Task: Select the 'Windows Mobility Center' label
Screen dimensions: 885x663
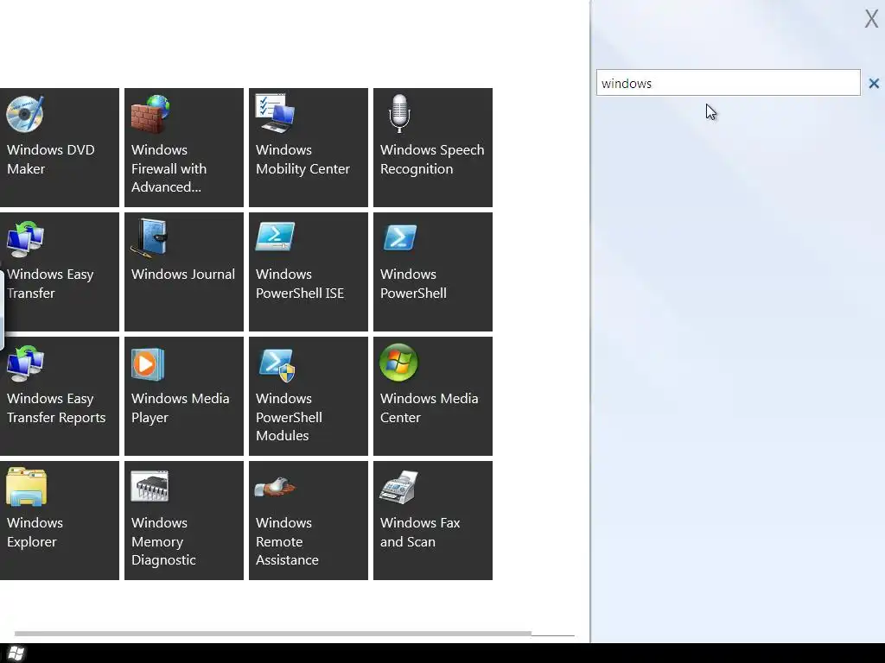Action: pos(302,159)
